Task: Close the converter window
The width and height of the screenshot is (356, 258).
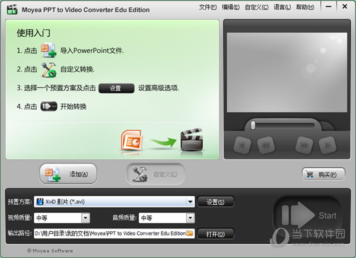Action: point(345,7)
